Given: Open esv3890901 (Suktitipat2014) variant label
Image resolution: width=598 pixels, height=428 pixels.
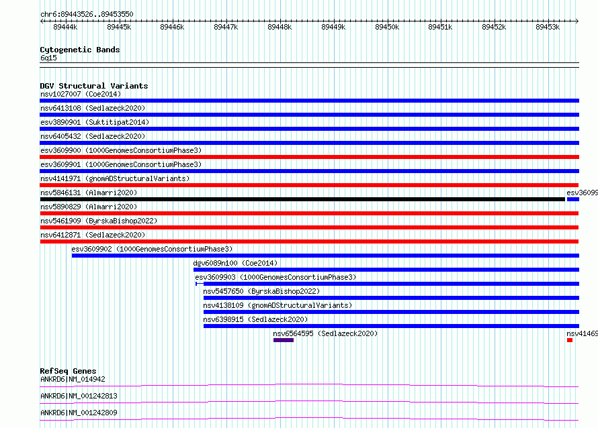Looking at the screenshot, I should [95, 122].
